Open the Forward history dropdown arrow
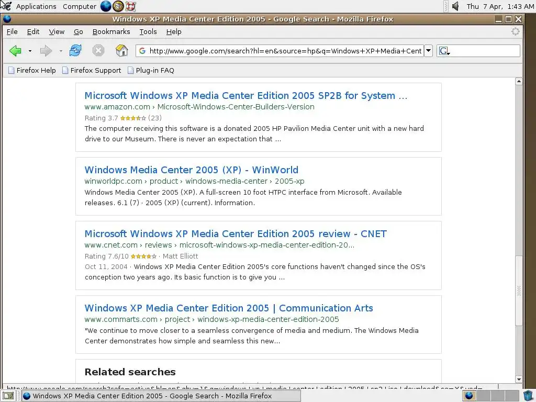This screenshot has height=402, width=536. click(x=61, y=51)
